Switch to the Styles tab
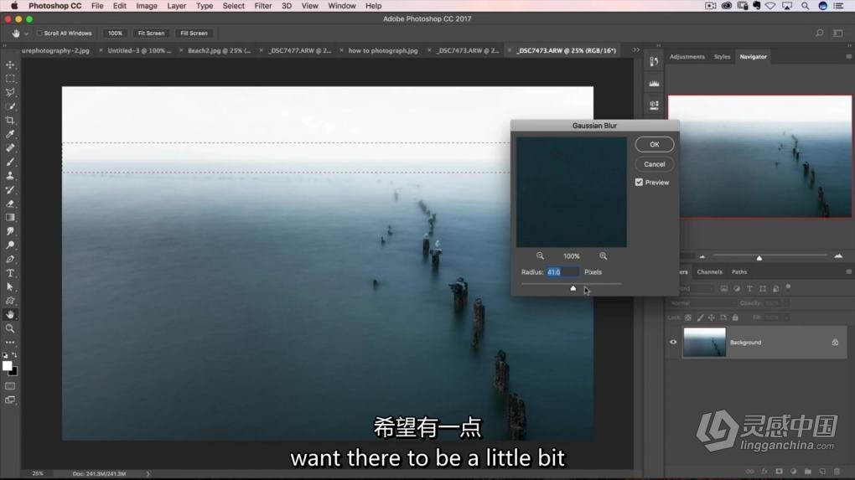The height and width of the screenshot is (480, 855). [x=722, y=56]
